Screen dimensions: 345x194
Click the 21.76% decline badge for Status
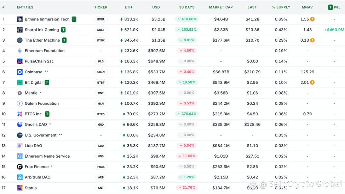187,188
